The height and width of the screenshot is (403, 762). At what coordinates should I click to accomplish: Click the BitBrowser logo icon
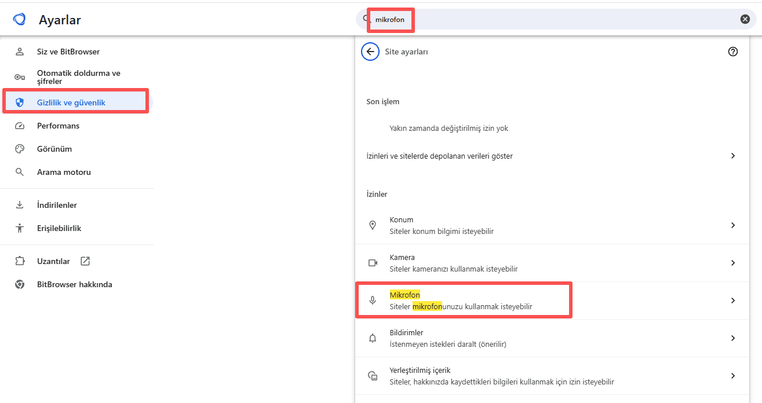point(19,19)
